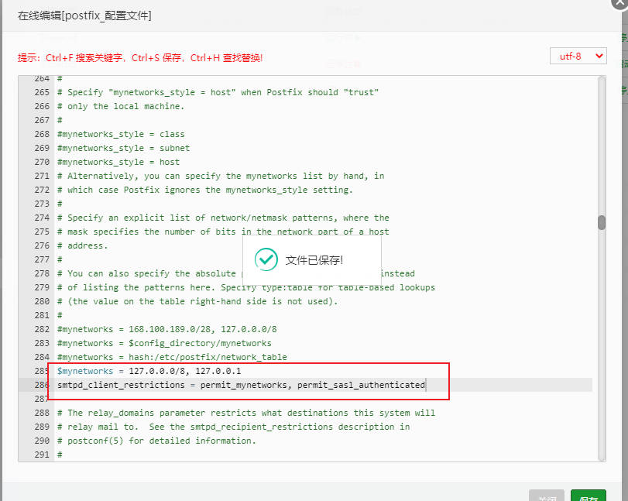Click comment "# relay mail to. See the smtpd_recipient_restrictions"
This screenshot has width=628, height=501.
(x=234, y=427)
